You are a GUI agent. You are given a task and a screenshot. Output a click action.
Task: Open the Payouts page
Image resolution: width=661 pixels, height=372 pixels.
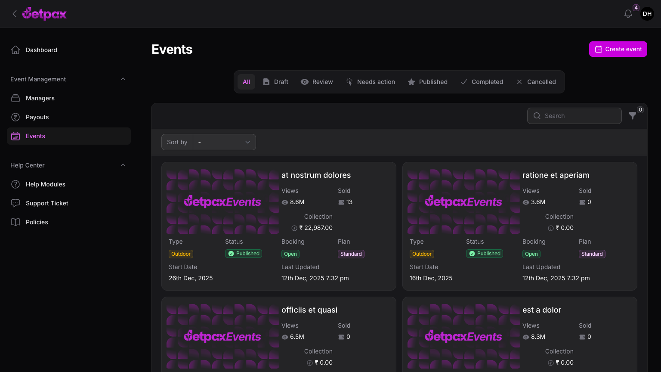69,117
